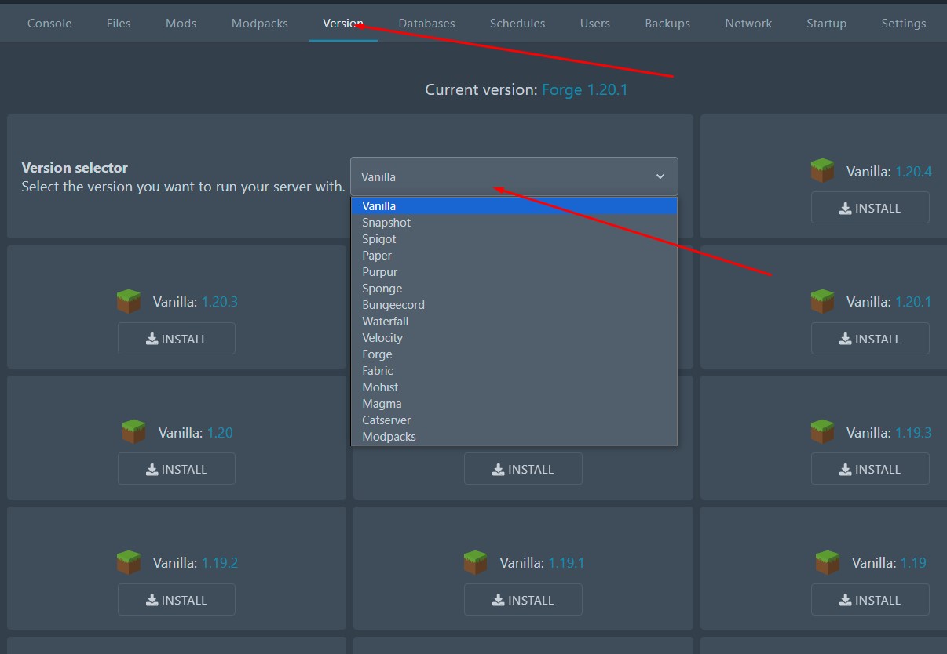Choose Sponge in the dropdown list

point(514,288)
